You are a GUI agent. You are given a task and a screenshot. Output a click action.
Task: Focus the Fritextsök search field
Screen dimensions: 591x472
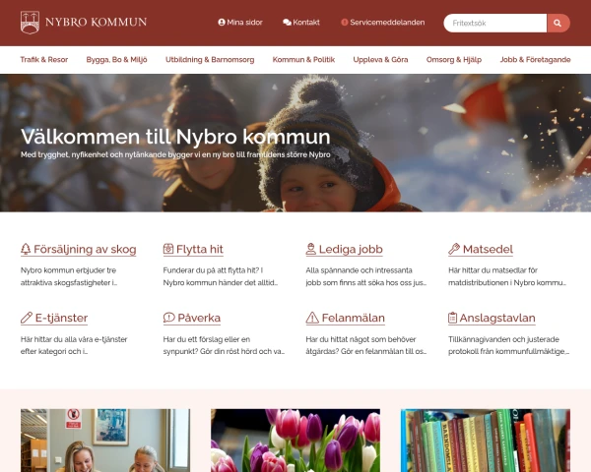pyautogui.click(x=494, y=23)
